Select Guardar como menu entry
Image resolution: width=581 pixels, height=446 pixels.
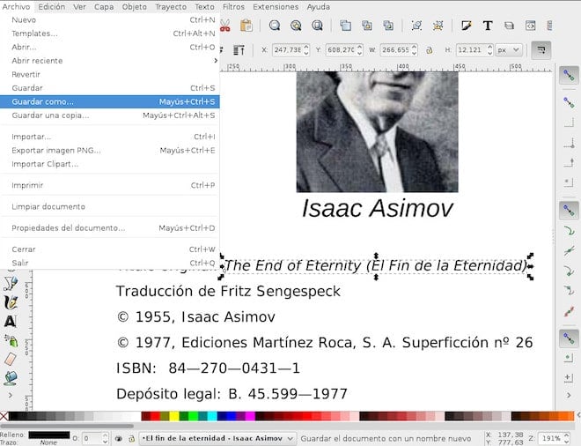(110, 101)
